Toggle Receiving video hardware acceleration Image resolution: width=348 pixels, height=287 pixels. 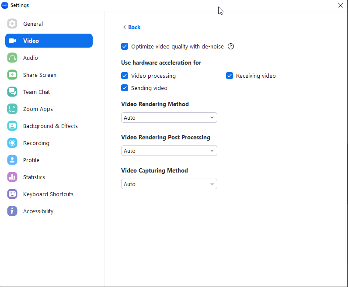tap(230, 76)
